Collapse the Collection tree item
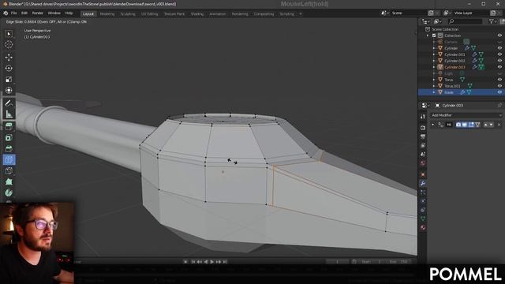This screenshot has width=505, height=284. (428, 35)
